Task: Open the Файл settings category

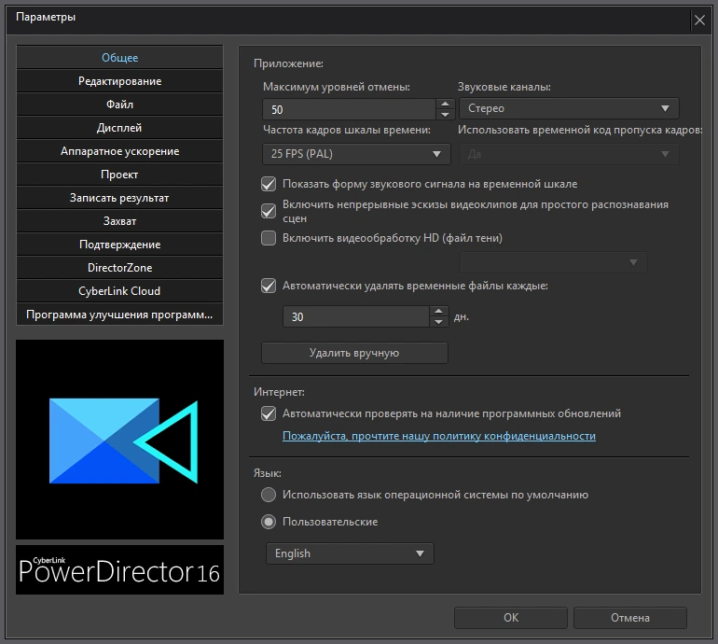Action: point(119,105)
